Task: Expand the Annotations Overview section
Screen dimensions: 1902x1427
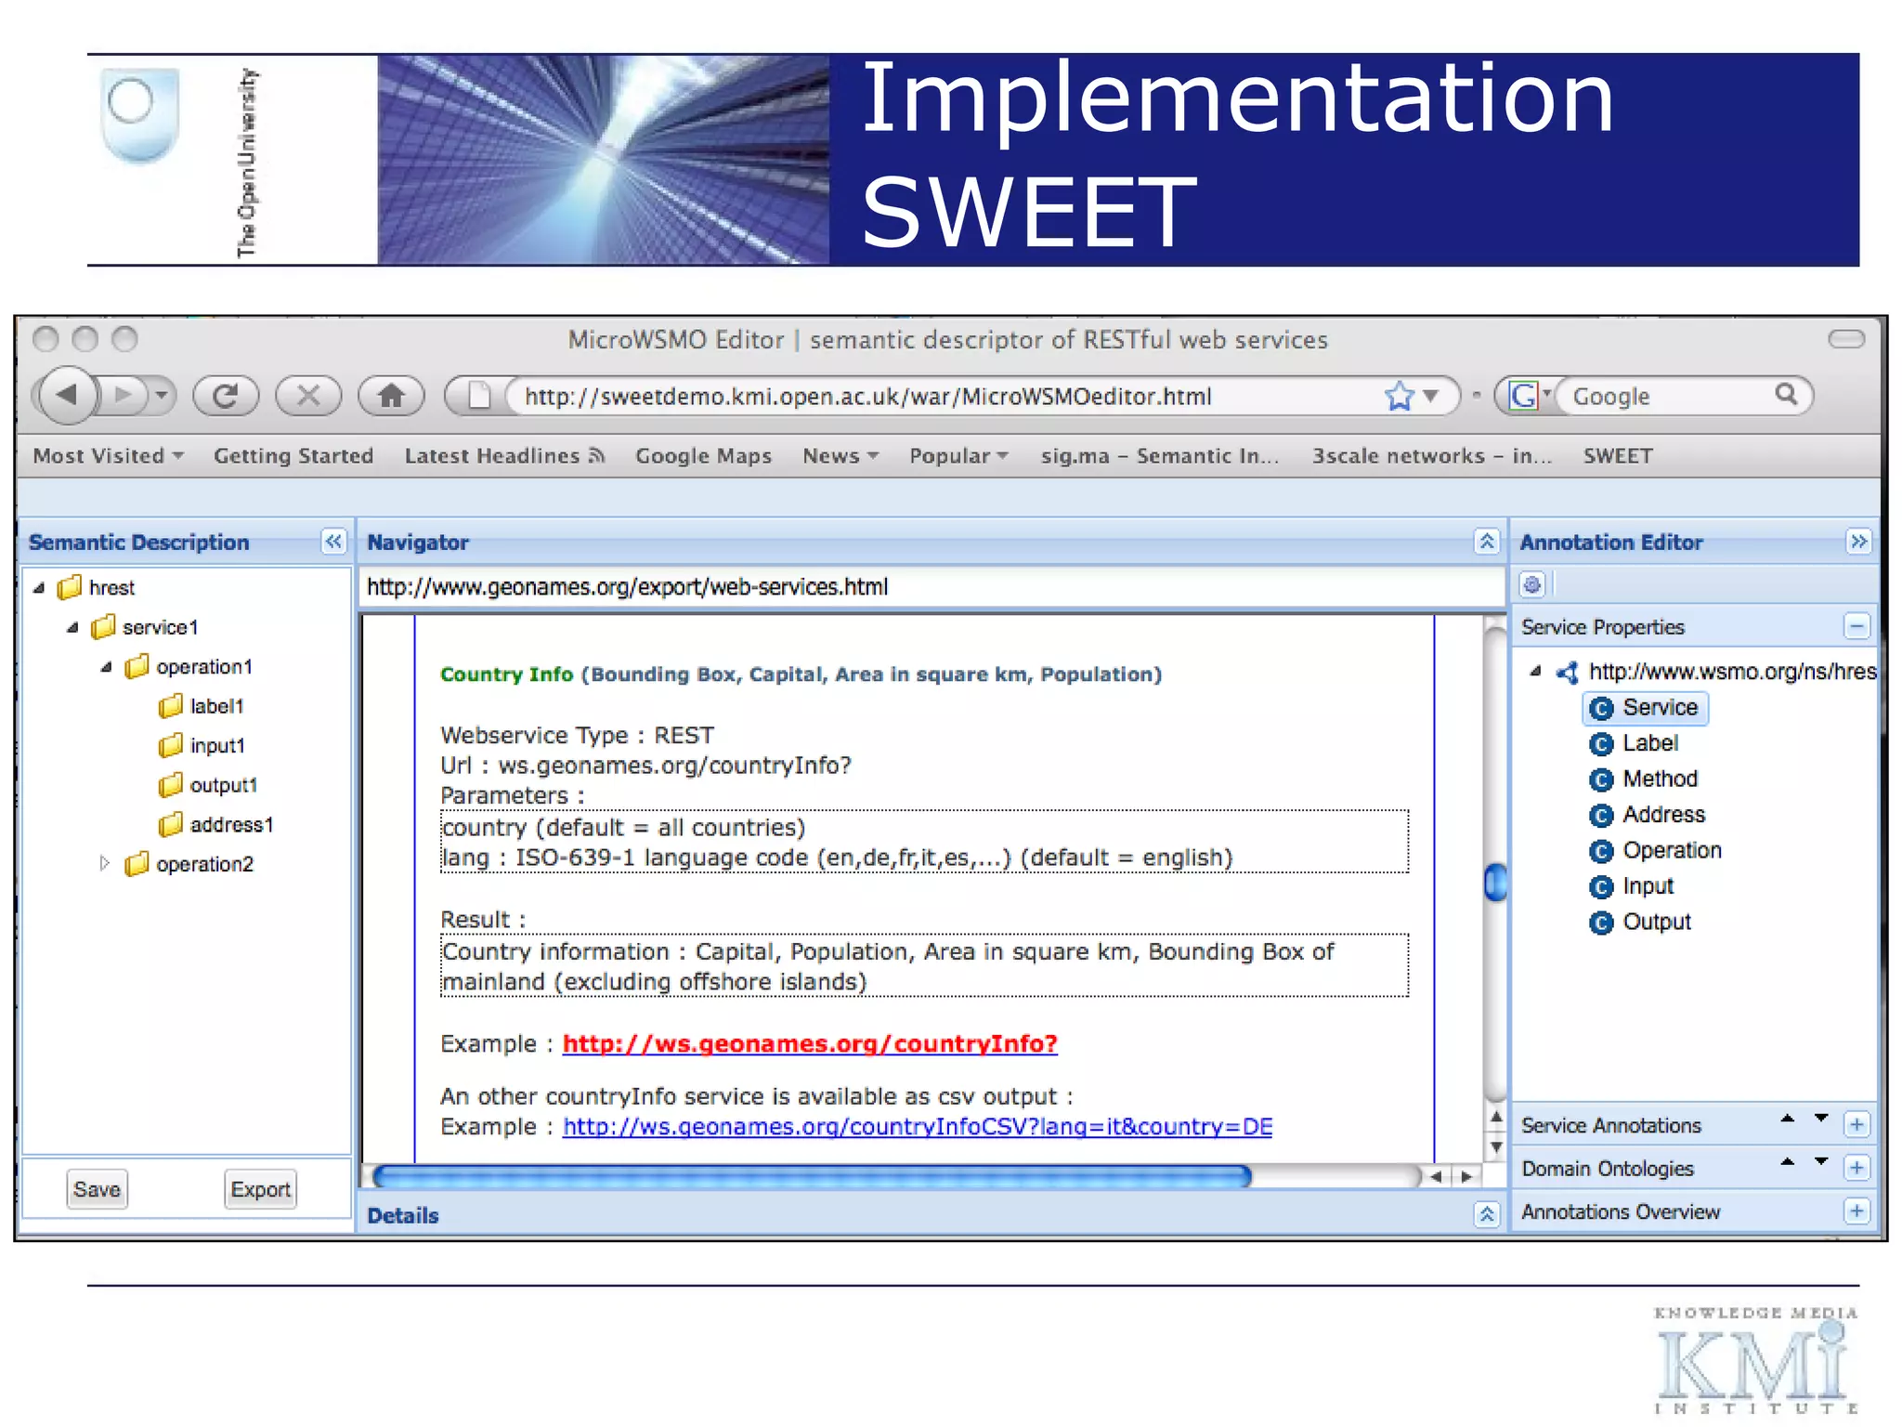Action: click(x=1856, y=1211)
